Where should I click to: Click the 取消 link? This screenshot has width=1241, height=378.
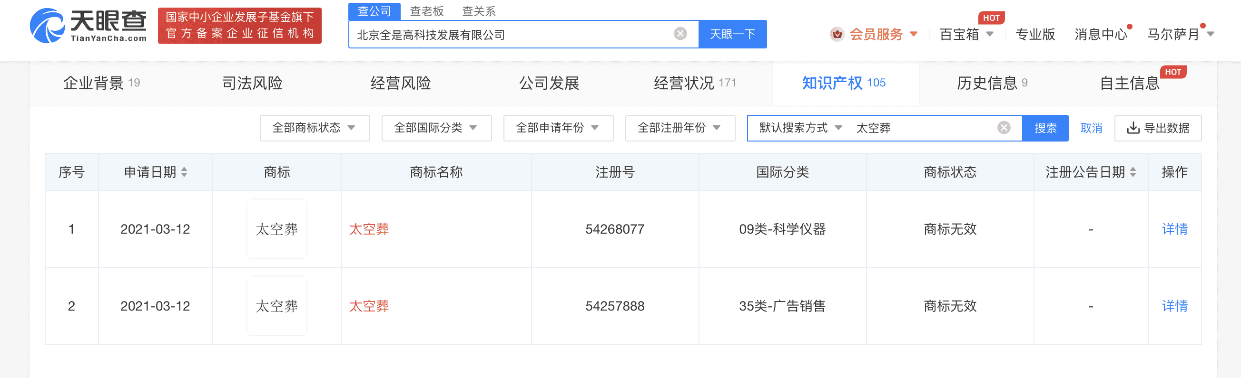1091,128
